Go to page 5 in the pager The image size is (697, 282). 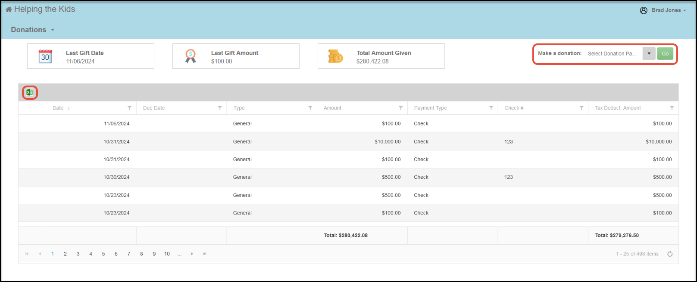click(x=103, y=254)
